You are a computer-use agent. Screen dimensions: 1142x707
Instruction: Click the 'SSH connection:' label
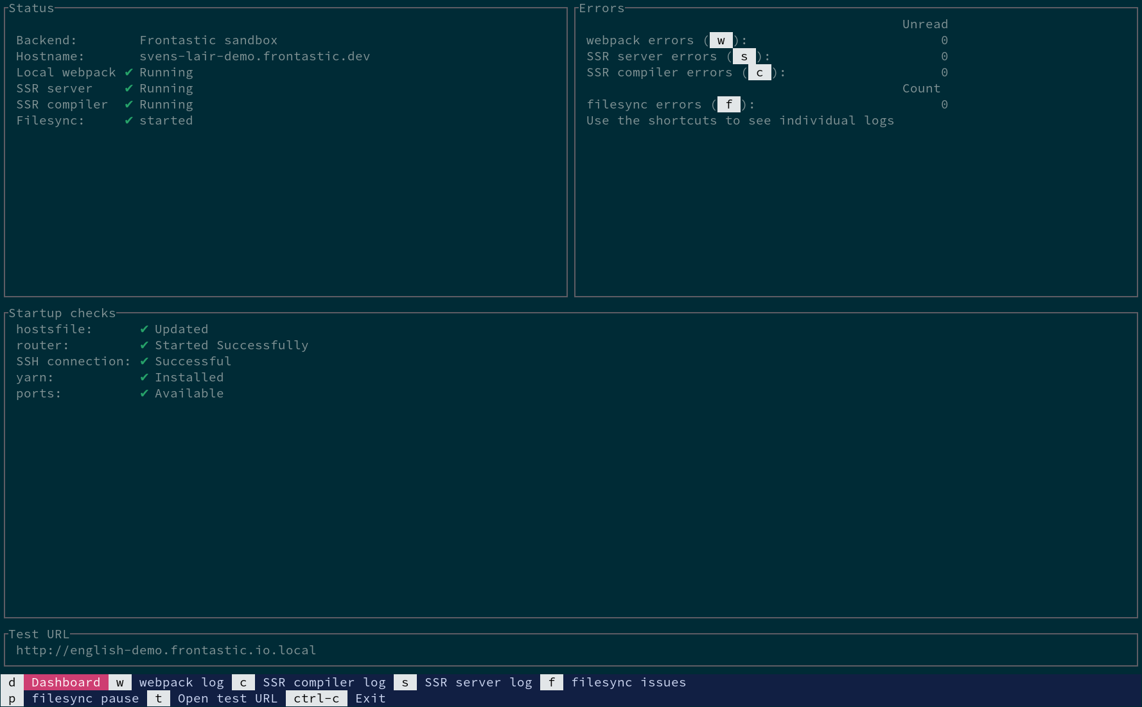click(74, 361)
